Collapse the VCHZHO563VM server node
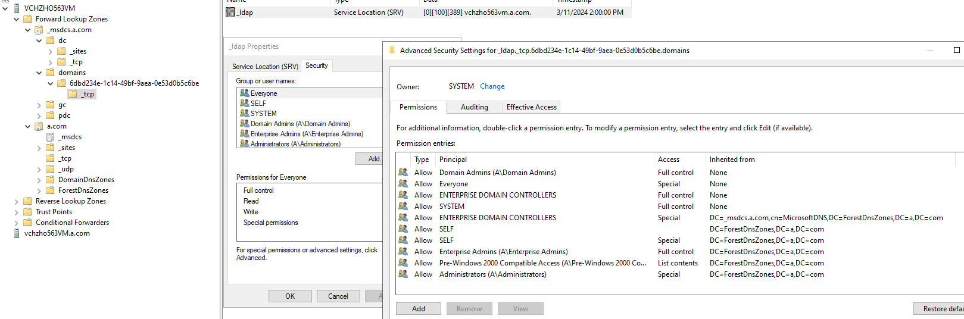 coord(5,8)
